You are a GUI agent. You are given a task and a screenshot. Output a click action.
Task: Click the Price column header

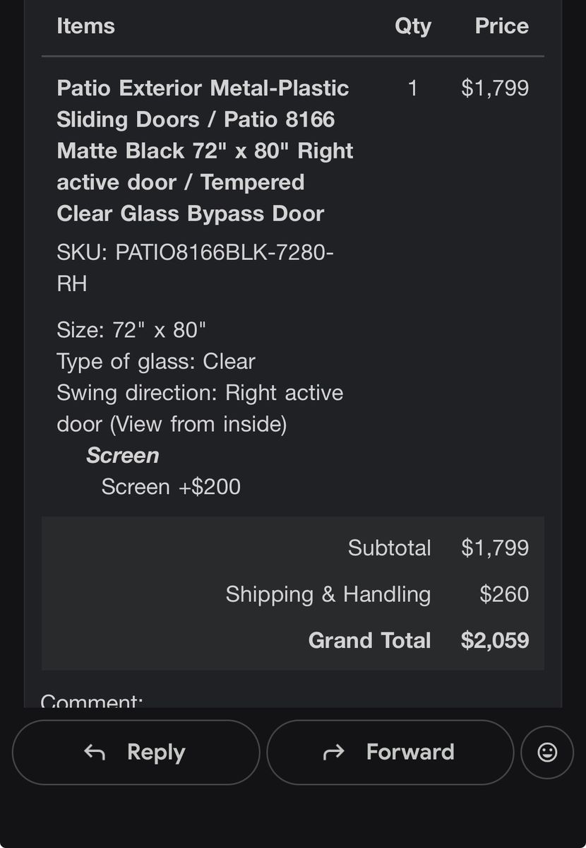coord(501,26)
